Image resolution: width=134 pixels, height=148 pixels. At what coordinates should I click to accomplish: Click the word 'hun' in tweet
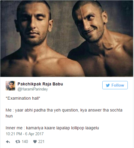9,116
